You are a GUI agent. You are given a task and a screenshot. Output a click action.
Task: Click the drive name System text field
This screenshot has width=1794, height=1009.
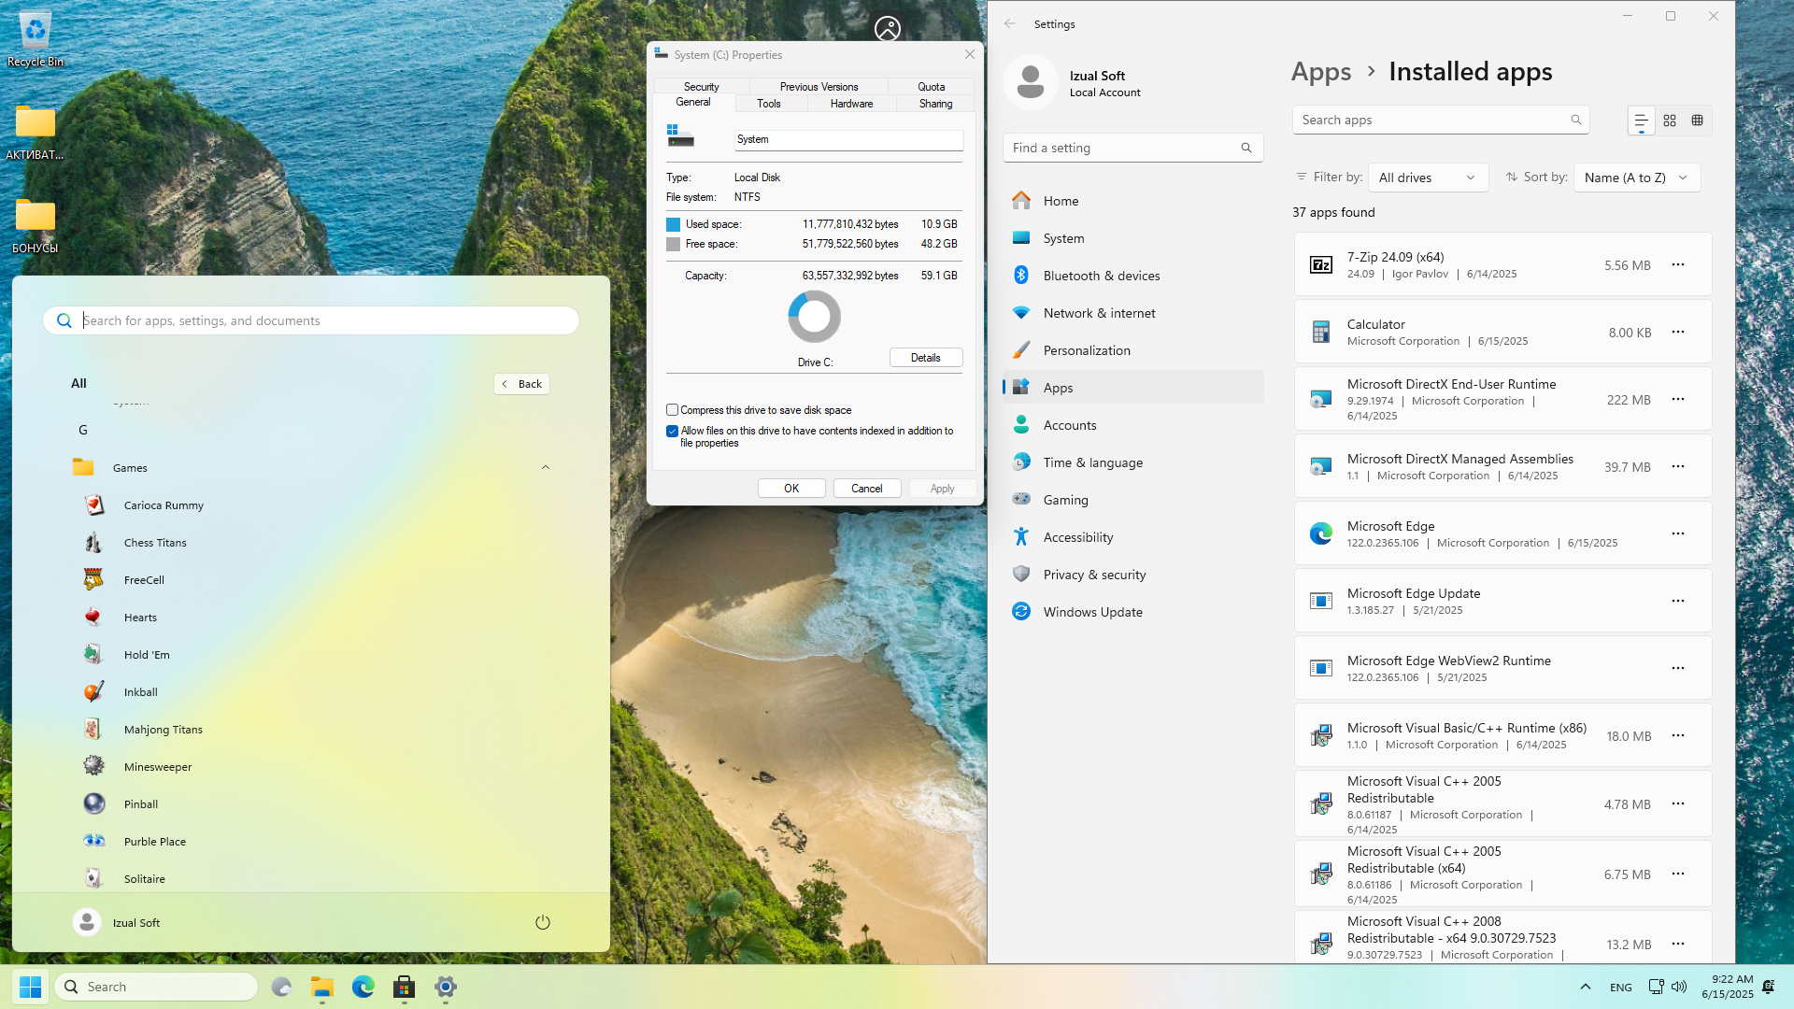point(848,139)
